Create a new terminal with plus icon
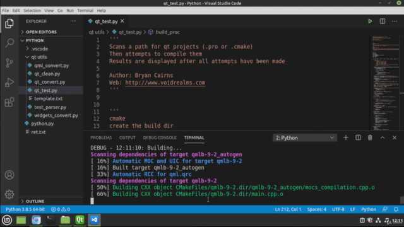This screenshot has width=404, height=227. [346, 137]
